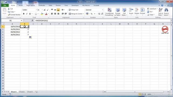The height and width of the screenshot is (97, 173).
Task: Open the File tab
Action: (5, 5)
